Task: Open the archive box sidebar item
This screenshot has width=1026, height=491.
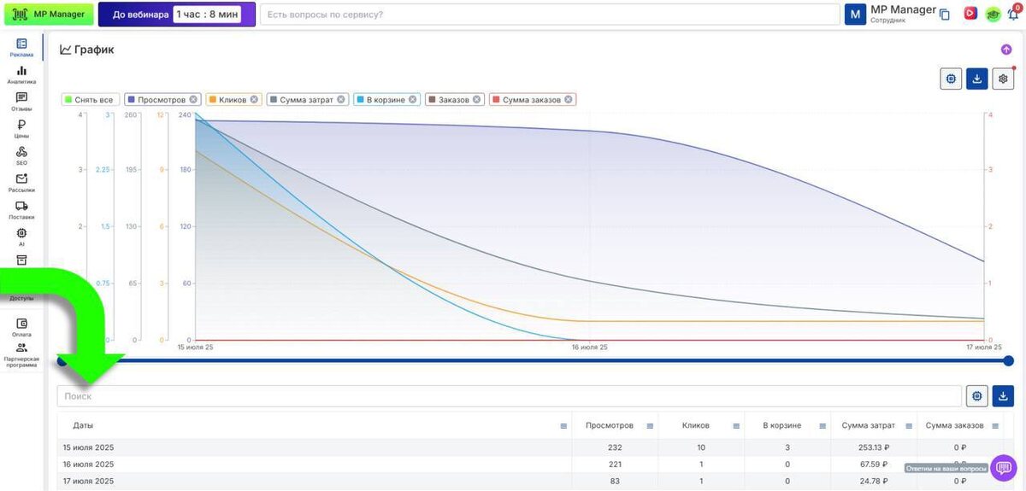Action: coord(21,260)
